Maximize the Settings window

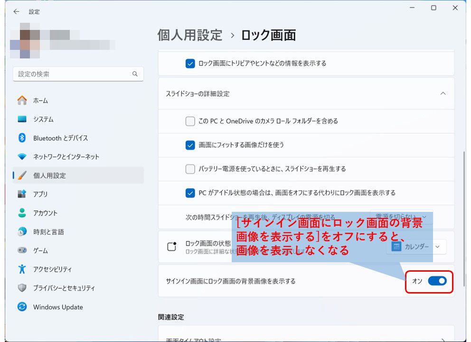coord(433,8)
